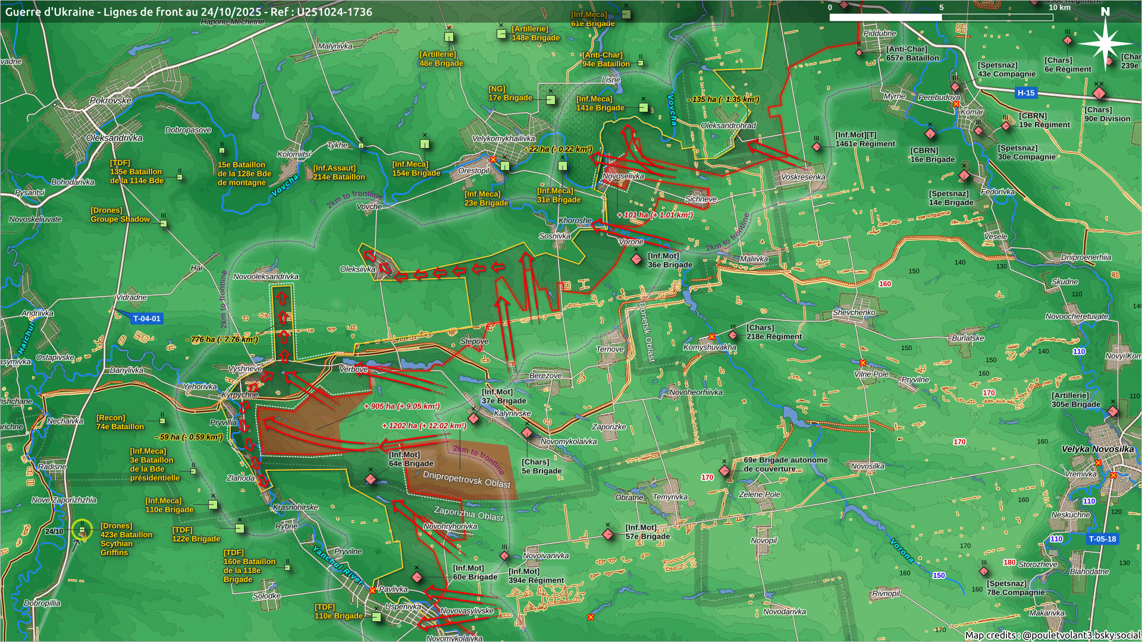1142x642 pixels.
Task: Click the 48e Brigade artillery unit icon
Action: coord(449,37)
